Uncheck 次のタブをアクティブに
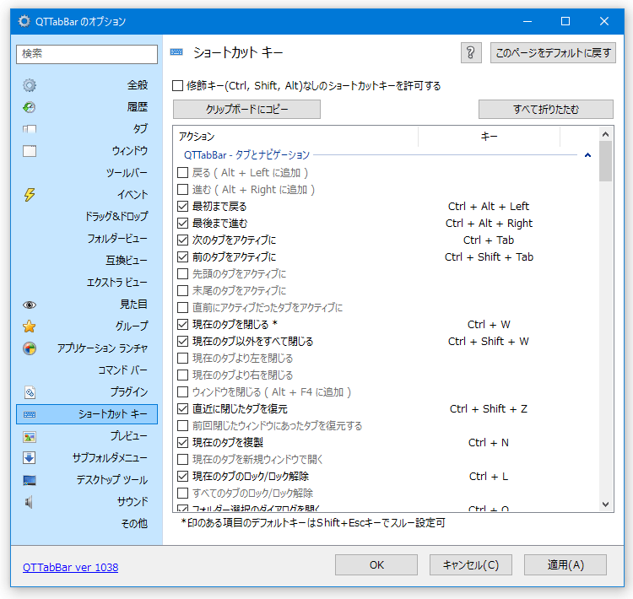Screen dimensions: 633x599 [183, 240]
